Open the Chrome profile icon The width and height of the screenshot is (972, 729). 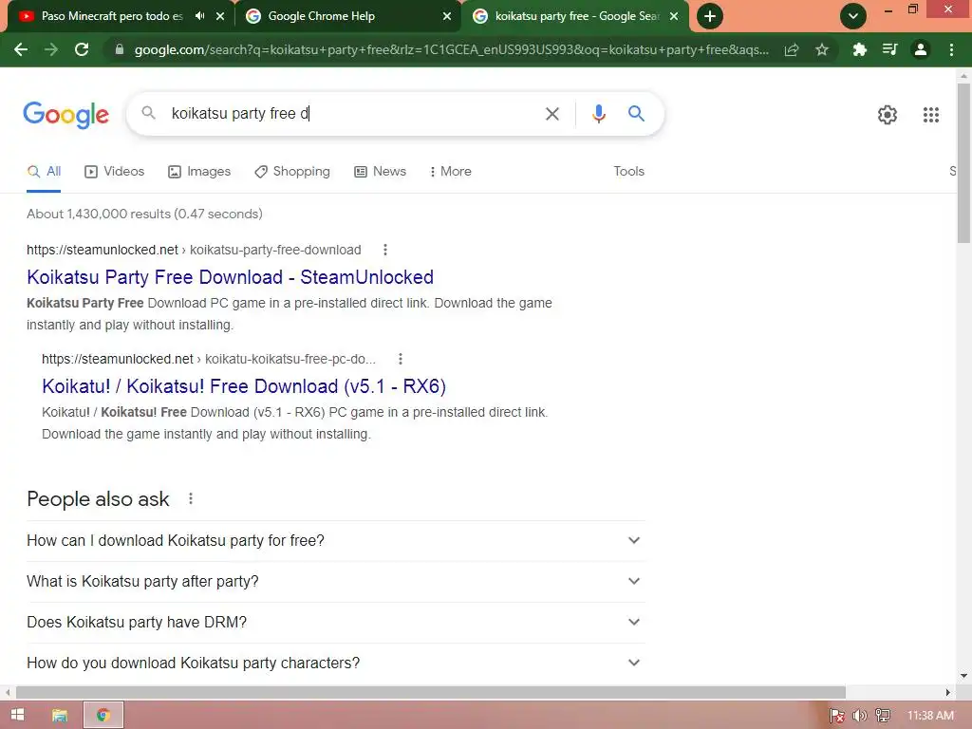coord(921,49)
